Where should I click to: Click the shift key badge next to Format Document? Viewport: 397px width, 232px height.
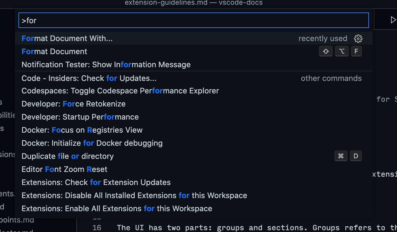325,51
